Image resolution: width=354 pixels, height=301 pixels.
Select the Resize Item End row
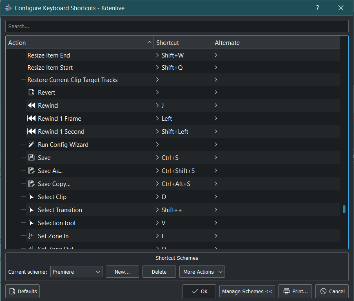point(183,55)
